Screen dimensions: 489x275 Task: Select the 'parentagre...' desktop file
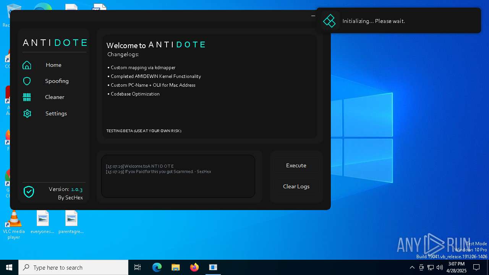click(x=71, y=222)
